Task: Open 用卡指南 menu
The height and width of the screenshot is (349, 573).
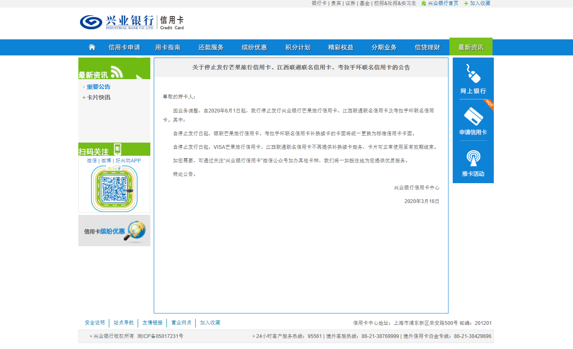Action: (x=168, y=47)
